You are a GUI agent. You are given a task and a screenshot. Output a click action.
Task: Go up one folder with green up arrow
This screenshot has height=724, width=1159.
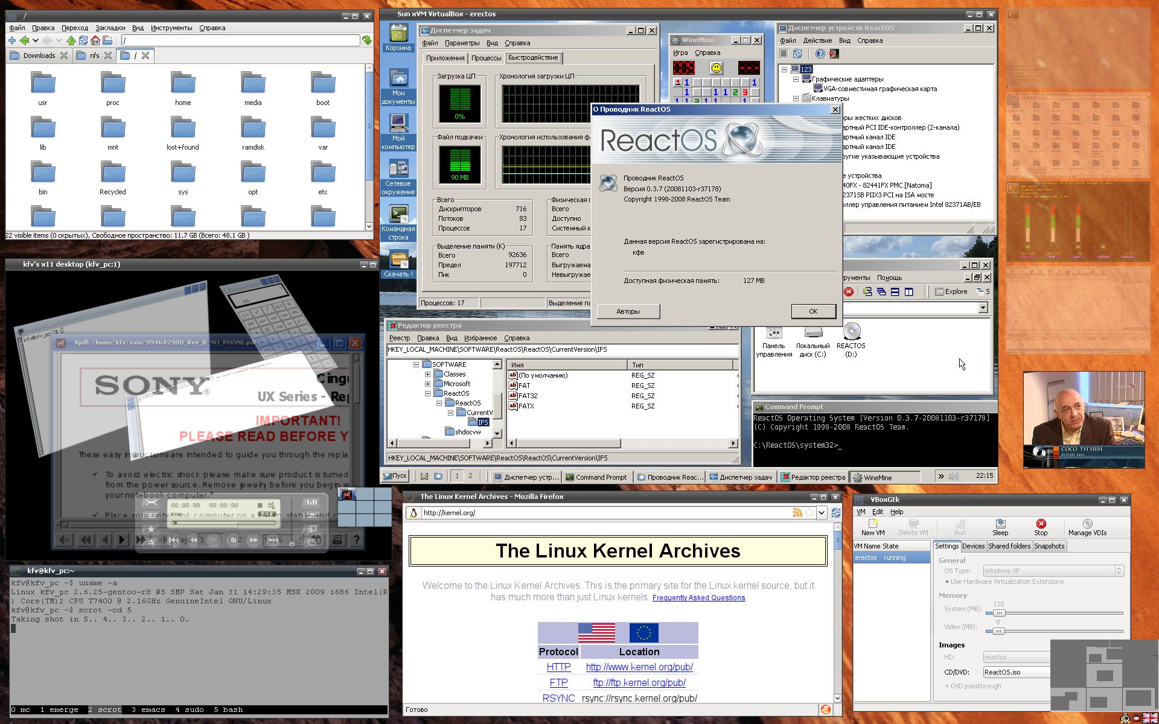click(71, 40)
